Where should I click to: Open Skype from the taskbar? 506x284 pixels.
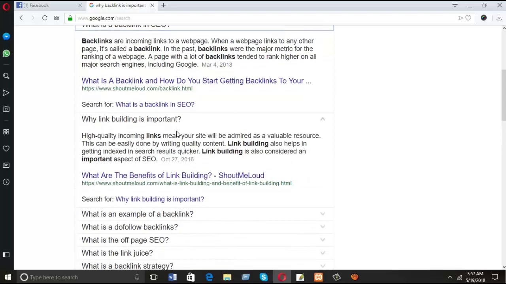(x=264, y=277)
